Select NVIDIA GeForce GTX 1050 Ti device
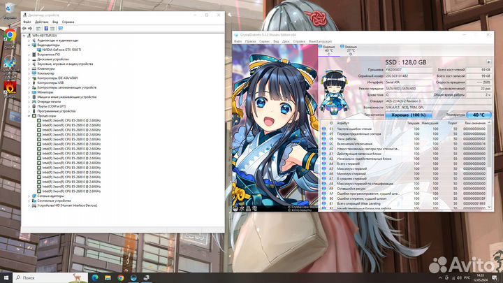The height and width of the screenshot is (283, 503). [61, 50]
